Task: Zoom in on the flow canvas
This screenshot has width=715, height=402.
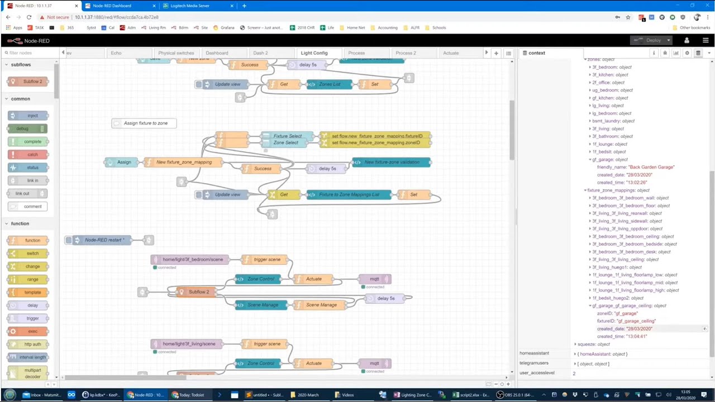Action: [508, 384]
